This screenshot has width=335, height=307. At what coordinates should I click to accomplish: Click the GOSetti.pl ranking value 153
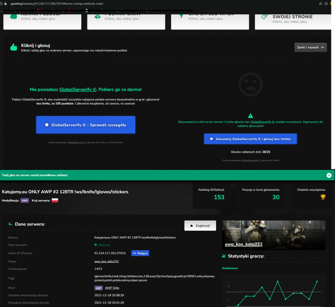pos(219,197)
